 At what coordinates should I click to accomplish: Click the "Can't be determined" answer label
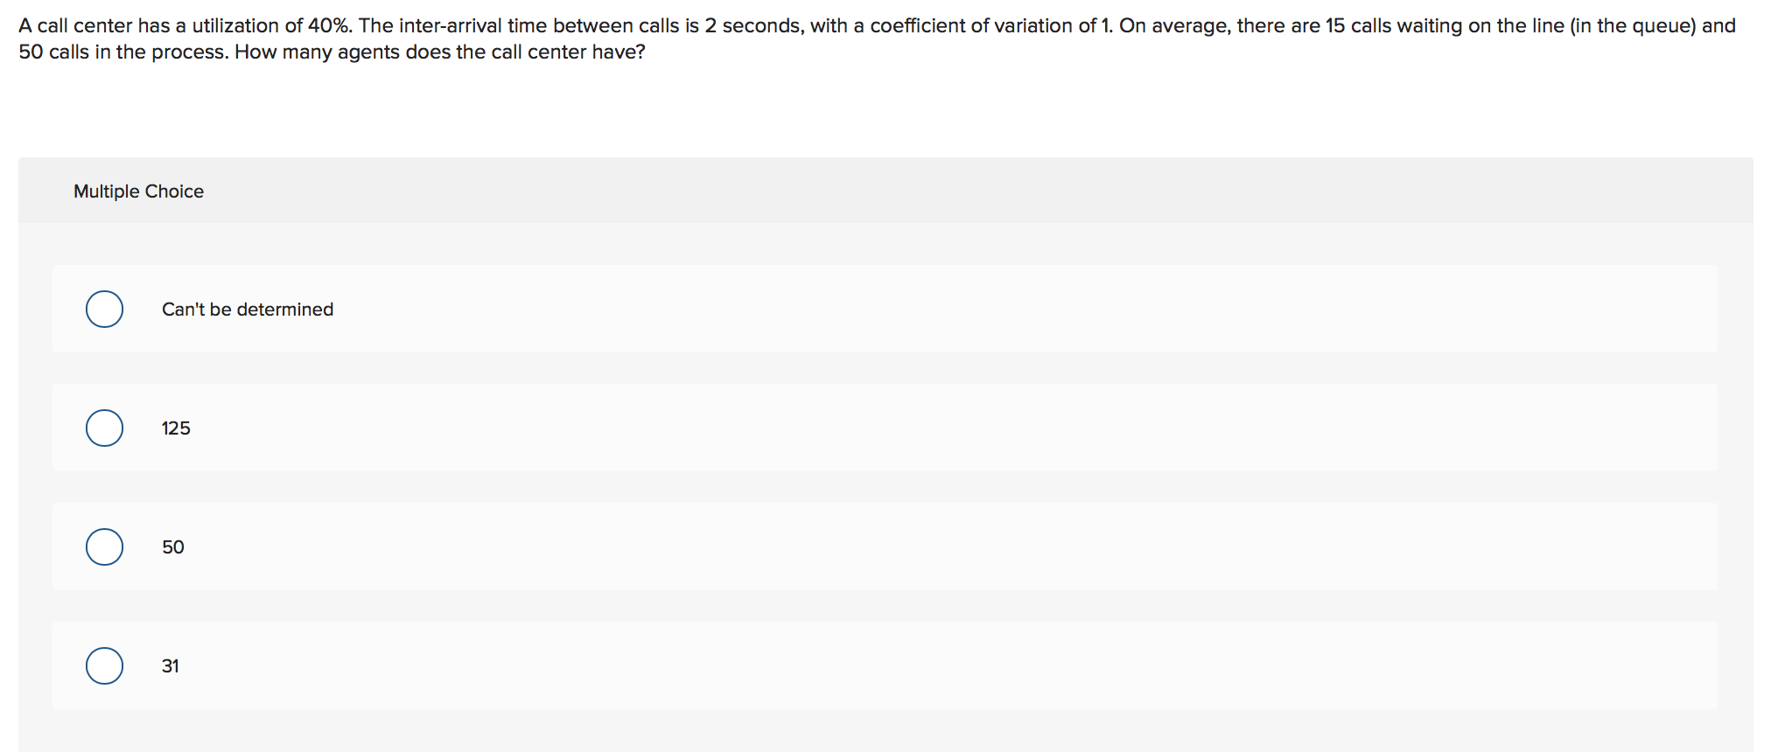point(247,309)
